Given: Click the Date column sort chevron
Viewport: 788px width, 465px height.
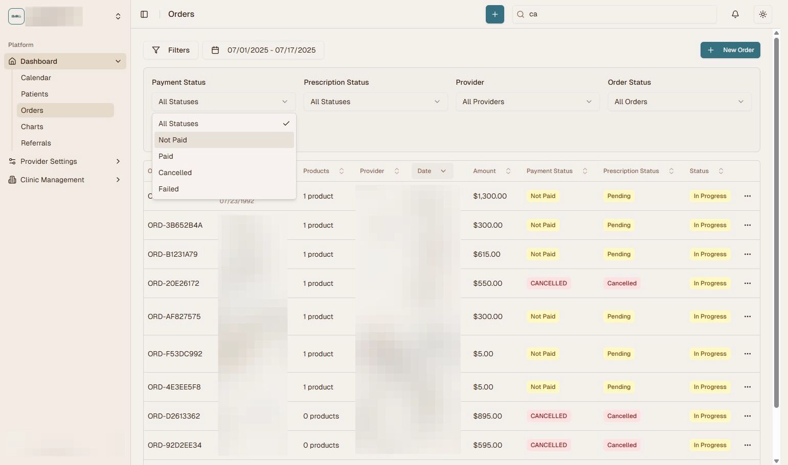Looking at the screenshot, I should point(443,170).
